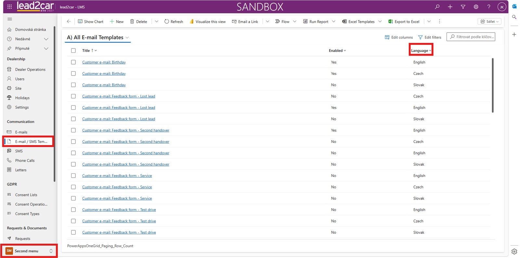
Task: Open Excel Templates menu
Action: [x=362, y=21]
